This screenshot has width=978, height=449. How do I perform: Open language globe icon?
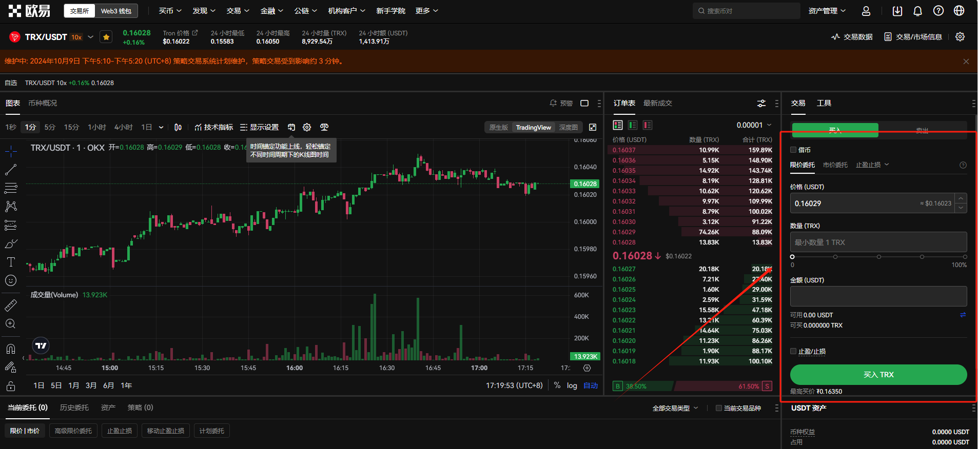pyautogui.click(x=959, y=11)
